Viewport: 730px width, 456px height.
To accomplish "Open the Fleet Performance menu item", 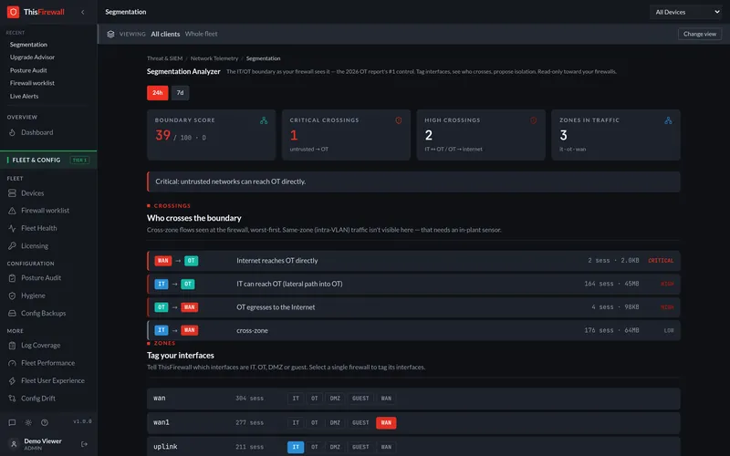I will (x=48, y=363).
